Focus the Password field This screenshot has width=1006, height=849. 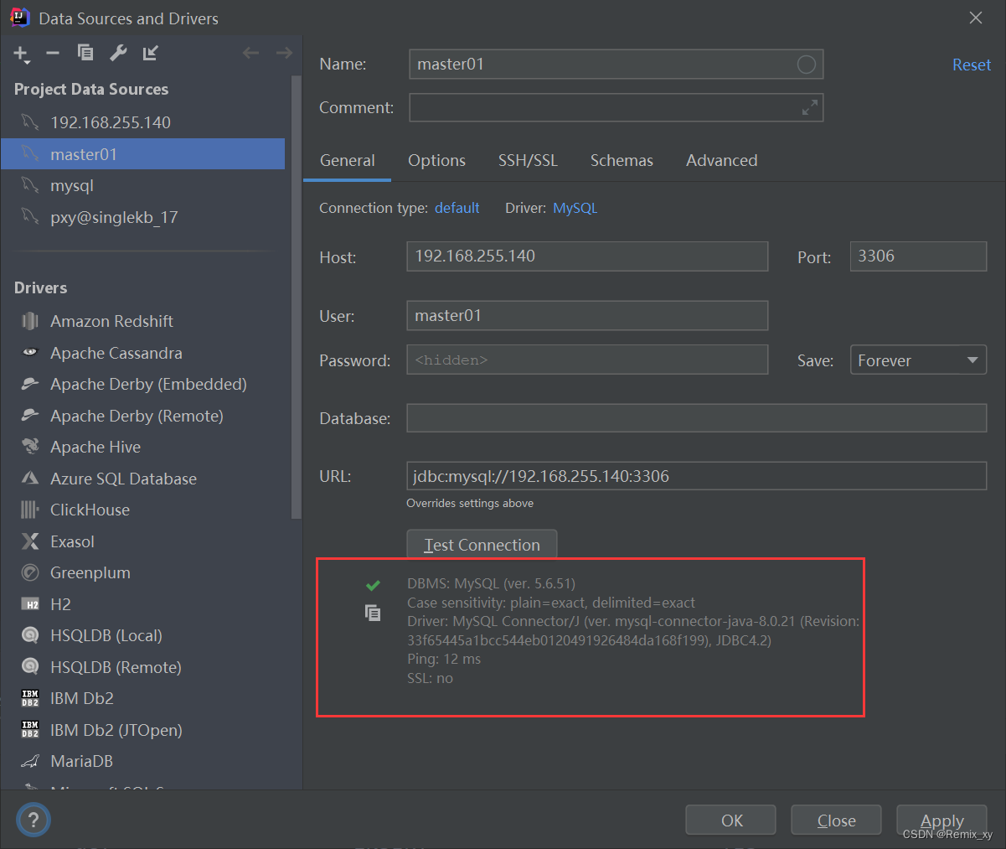[587, 360]
